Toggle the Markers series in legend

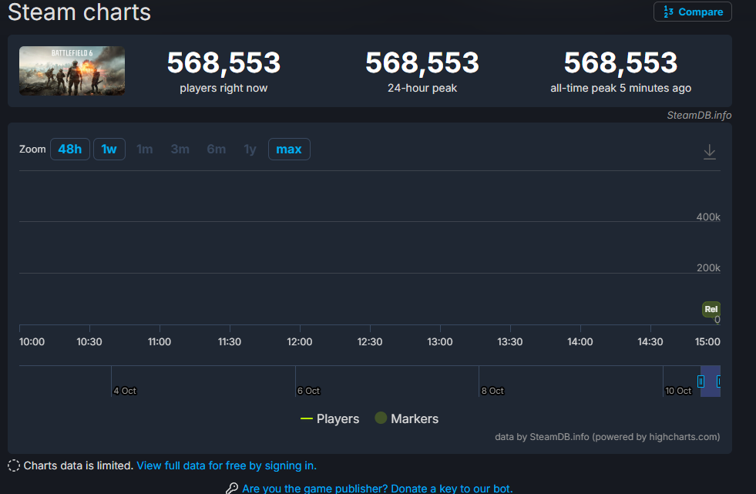click(x=406, y=418)
